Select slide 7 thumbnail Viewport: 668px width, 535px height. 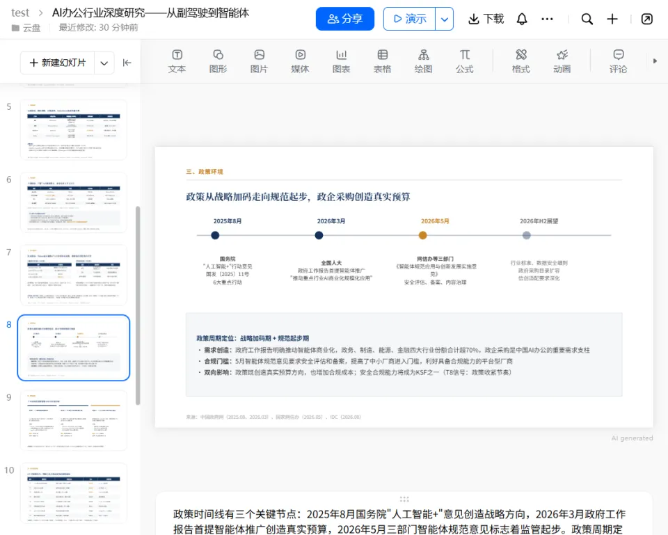(x=74, y=275)
